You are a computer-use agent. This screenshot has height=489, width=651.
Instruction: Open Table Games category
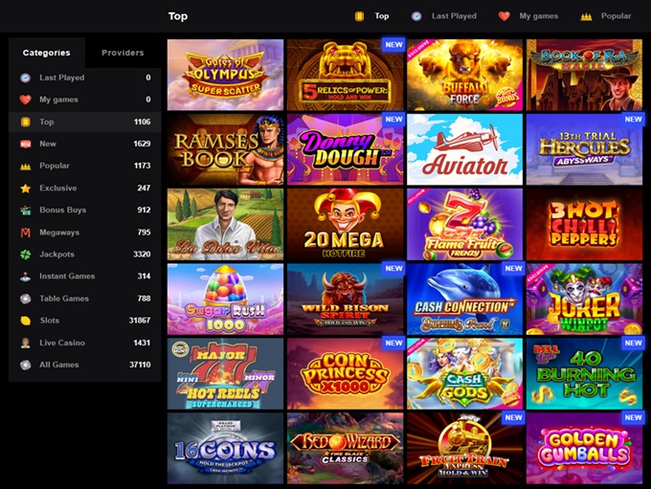(x=85, y=299)
